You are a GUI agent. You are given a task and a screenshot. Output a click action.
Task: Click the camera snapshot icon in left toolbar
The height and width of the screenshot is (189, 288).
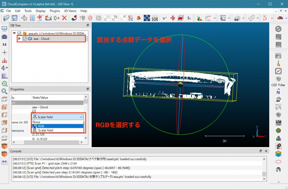pyautogui.click(x=4, y=37)
